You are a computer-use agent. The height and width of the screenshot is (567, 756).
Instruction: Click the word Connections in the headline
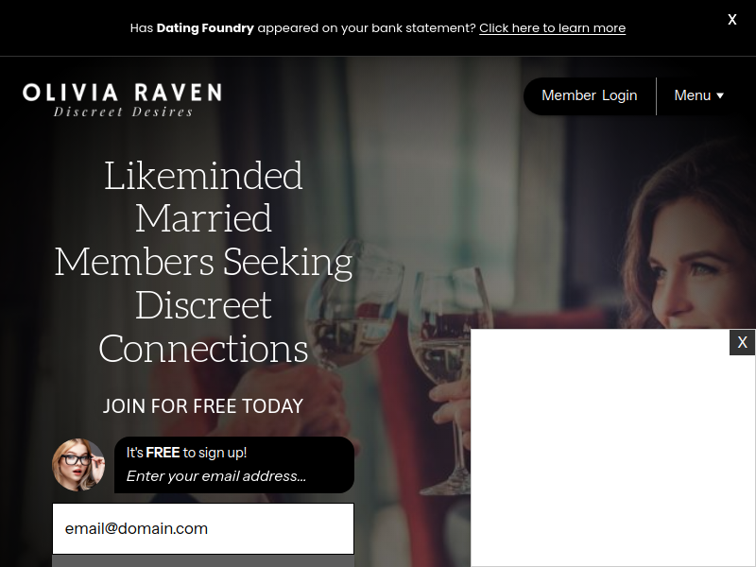pyautogui.click(x=203, y=349)
